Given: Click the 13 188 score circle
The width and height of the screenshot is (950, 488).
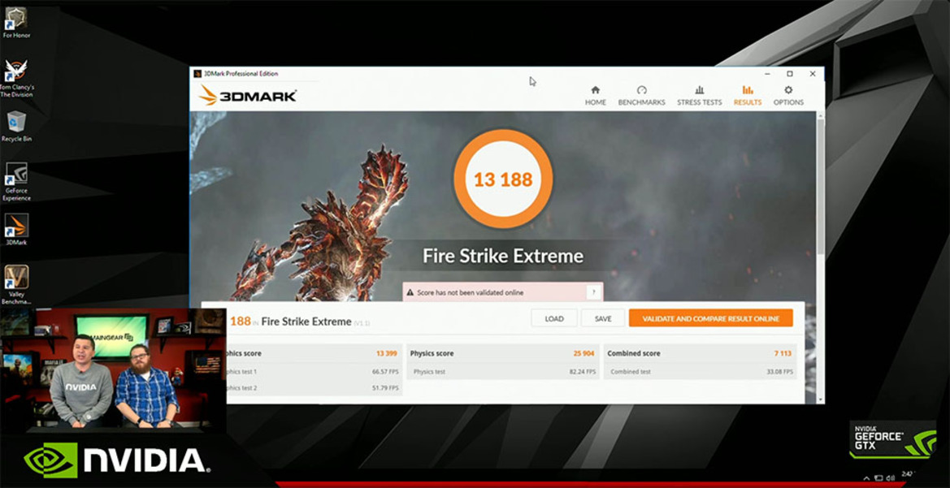Looking at the screenshot, I should [x=503, y=179].
